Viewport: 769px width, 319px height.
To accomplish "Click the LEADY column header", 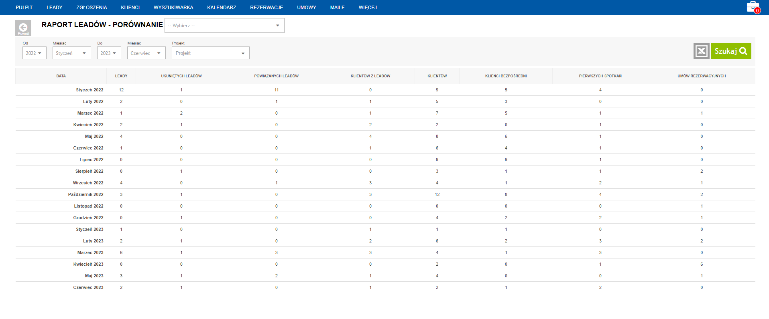I will (121, 76).
